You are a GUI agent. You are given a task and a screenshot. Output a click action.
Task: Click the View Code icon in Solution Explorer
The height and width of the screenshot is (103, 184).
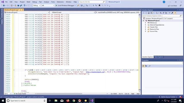(170, 13)
